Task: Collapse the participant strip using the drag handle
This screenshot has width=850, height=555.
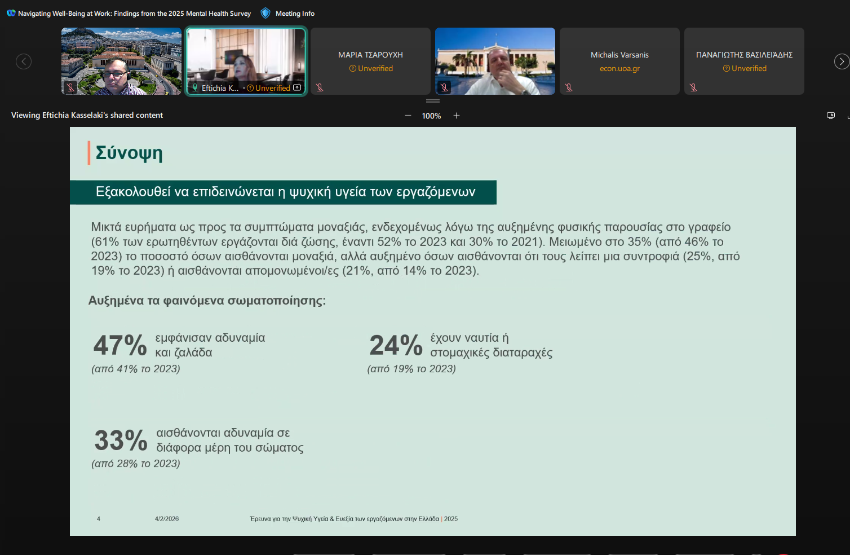Action: pos(433,101)
